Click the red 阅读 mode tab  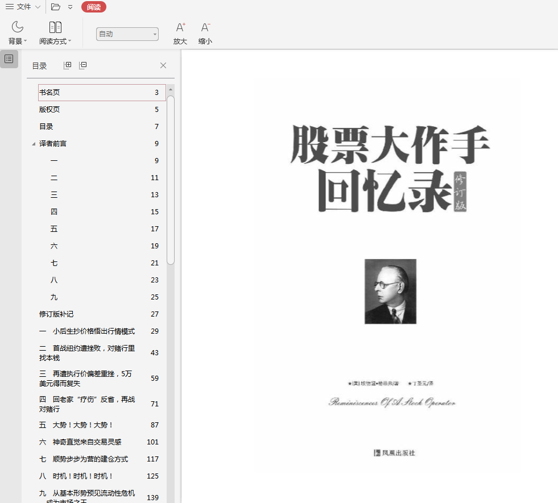coord(94,7)
